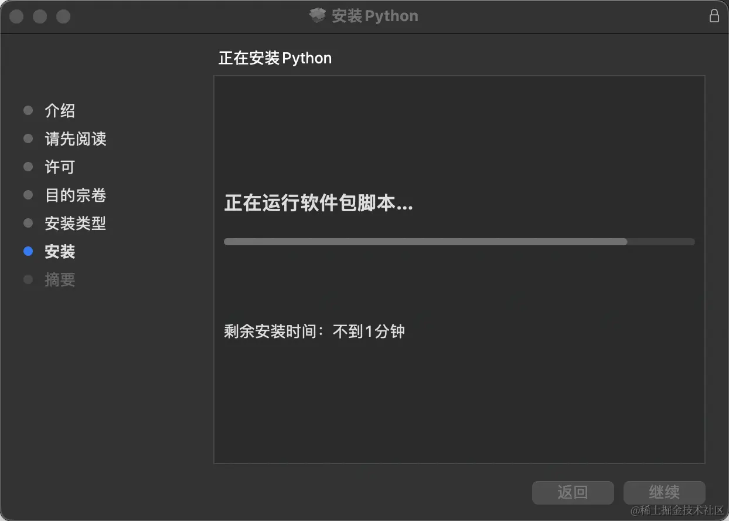
Task: Select the 安装类型 step
Action: click(76, 223)
